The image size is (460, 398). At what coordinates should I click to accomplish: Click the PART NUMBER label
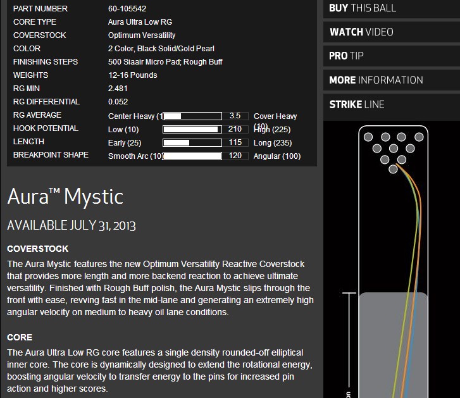[x=40, y=8]
